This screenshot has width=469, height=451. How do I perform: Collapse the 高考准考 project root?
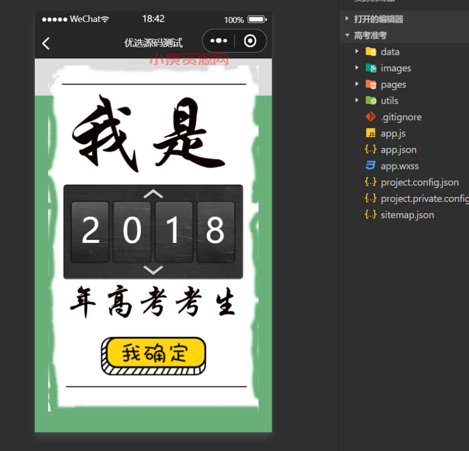click(x=347, y=35)
